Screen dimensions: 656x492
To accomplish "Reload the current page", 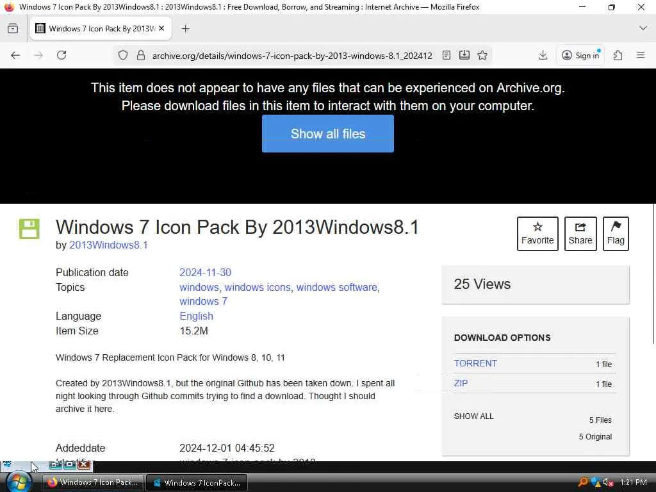I will pyautogui.click(x=61, y=55).
